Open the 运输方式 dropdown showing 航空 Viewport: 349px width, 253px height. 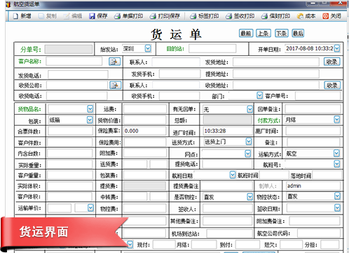click(336, 153)
